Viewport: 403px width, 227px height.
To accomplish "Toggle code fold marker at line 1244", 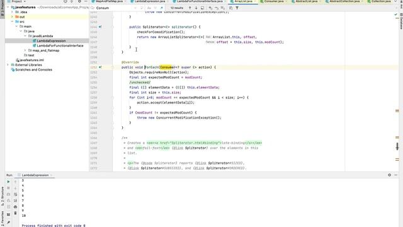I will 112,26.
